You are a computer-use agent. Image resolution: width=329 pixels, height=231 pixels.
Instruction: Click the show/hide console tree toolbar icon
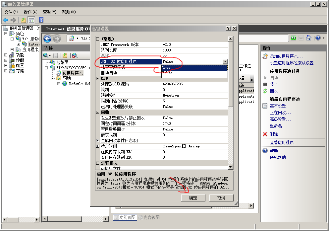tap(31, 20)
